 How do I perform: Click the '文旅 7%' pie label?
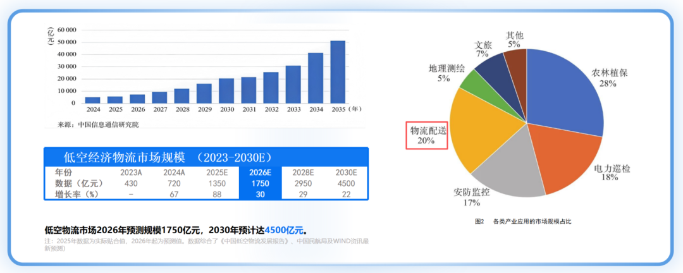[x=482, y=49]
